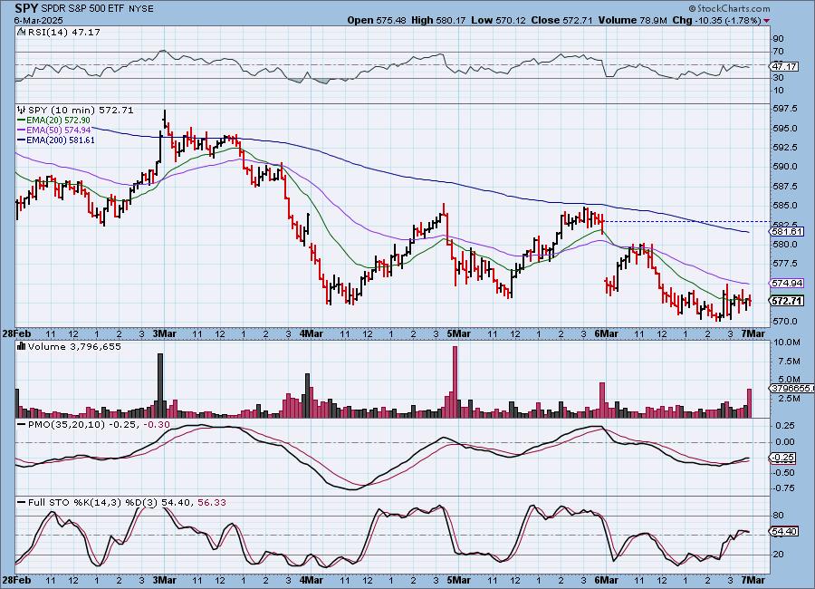Viewport: 815px width, 589px height.
Task: Click the 597.5 price axis label
Action: 785,108
